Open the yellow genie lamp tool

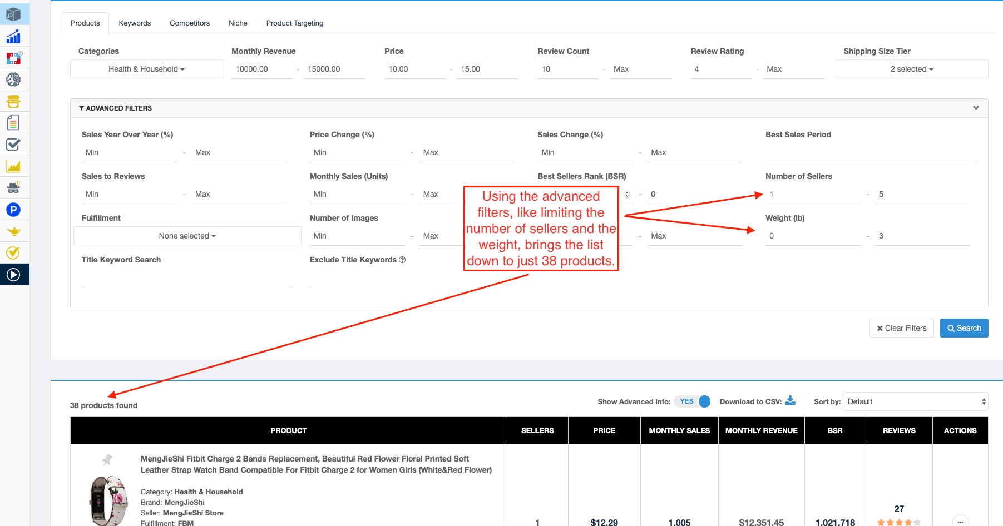[13, 231]
